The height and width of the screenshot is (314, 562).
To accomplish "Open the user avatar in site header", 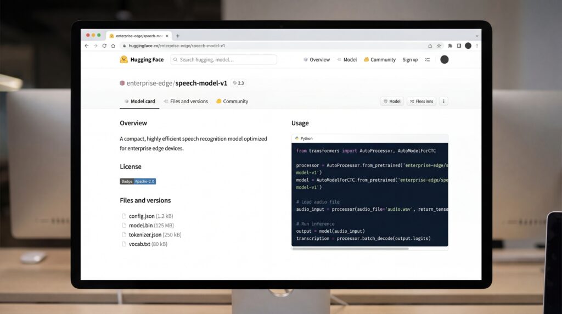I will coord(444,59).
